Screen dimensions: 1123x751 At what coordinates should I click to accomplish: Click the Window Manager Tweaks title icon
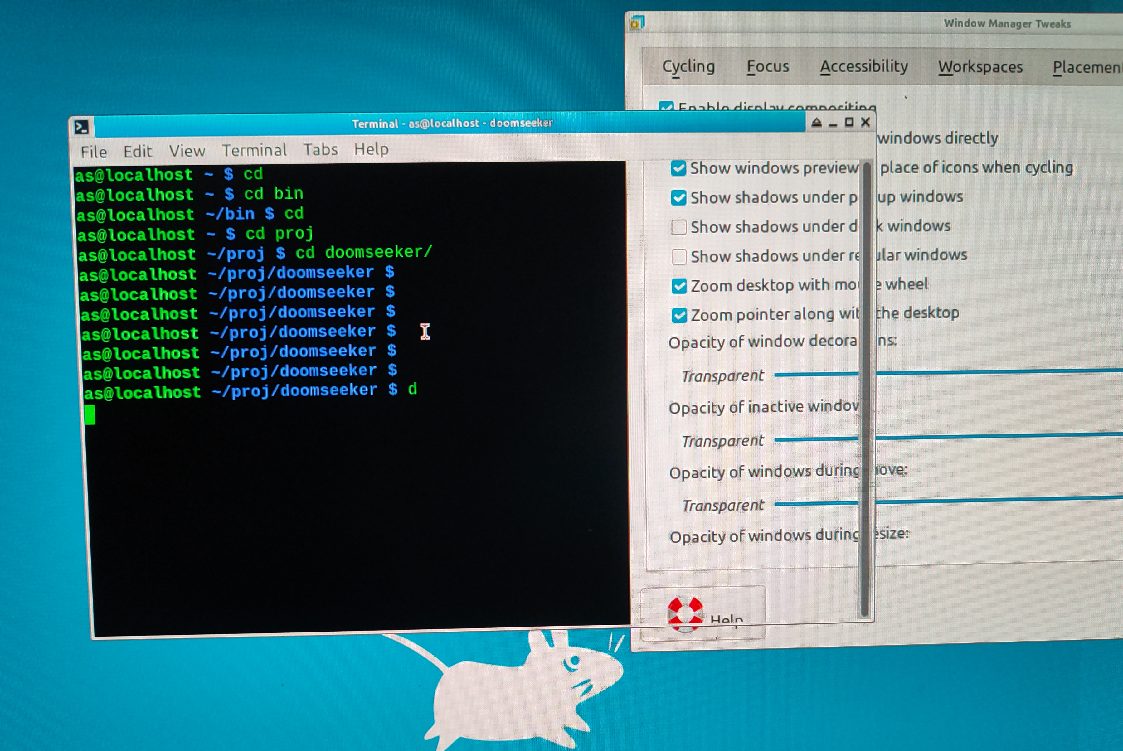coord(637,22)
